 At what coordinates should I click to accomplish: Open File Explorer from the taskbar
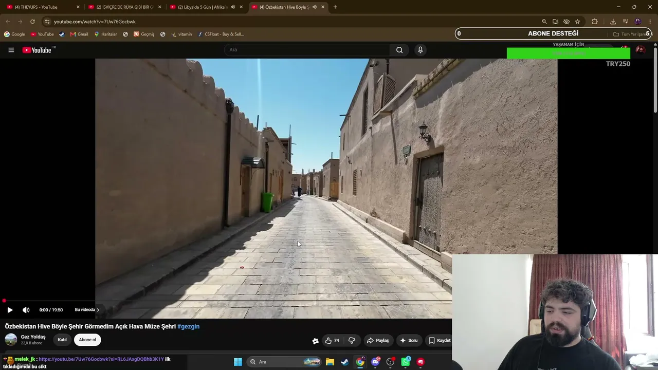coord(330,362)
